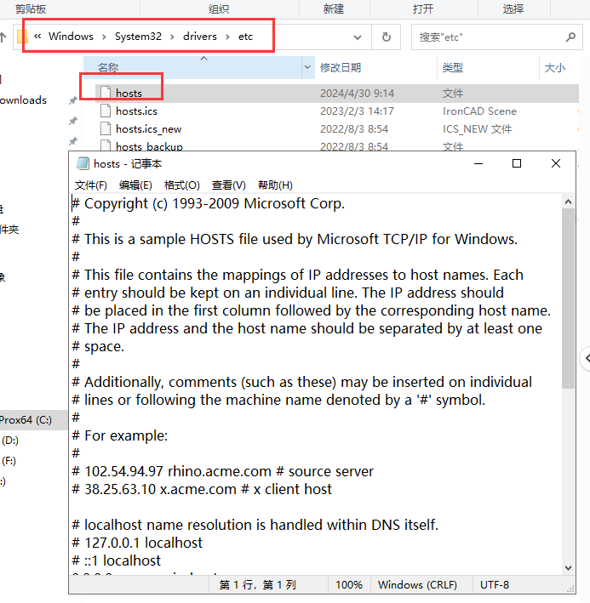
Task: Open the 文件(F) menu in Notepad
Action: coord(91,185)
